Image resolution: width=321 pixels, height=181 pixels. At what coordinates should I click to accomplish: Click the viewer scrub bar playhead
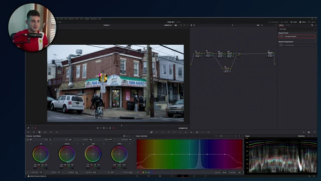coord(121,125)
